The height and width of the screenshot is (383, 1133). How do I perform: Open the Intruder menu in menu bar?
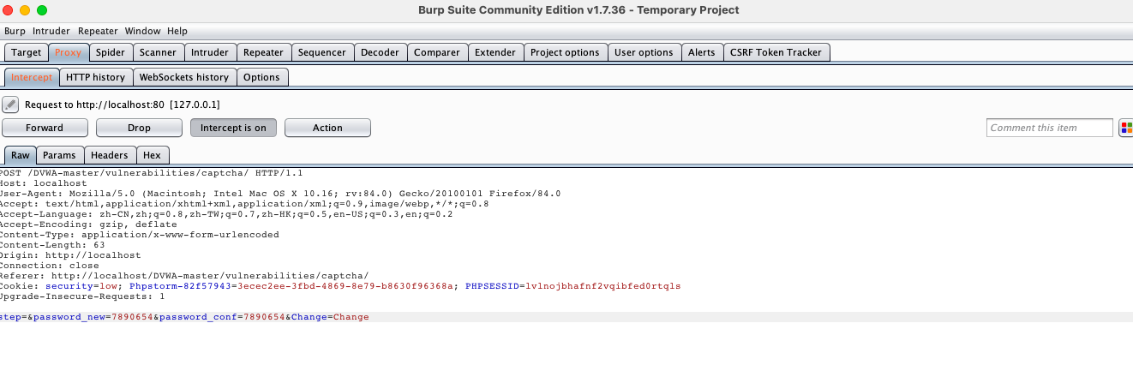[x=51, y=31]
